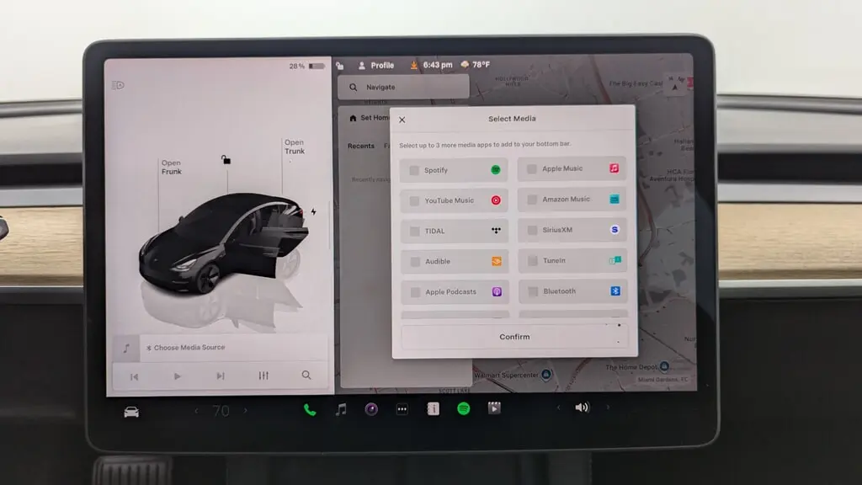
Task: Click the Bluetooth logo icon
Action: tap(615, 290)
